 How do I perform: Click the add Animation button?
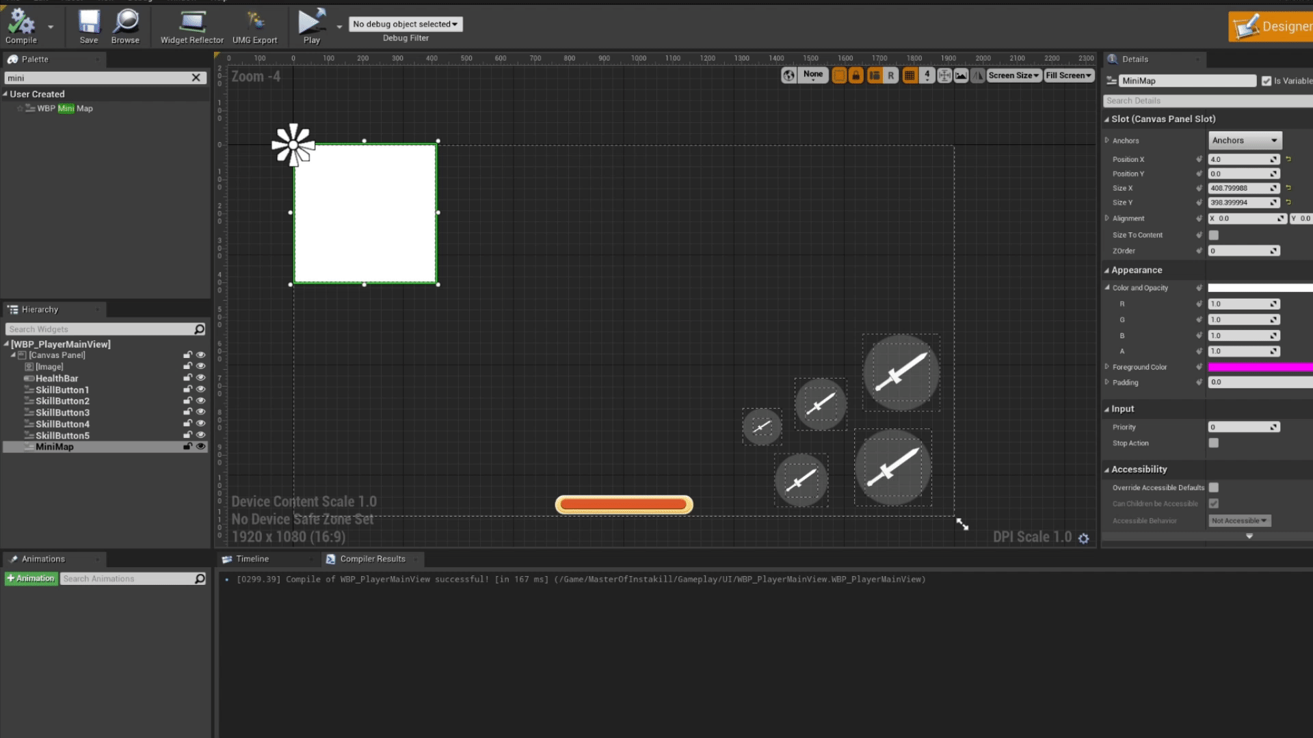[x=31, y=579]
